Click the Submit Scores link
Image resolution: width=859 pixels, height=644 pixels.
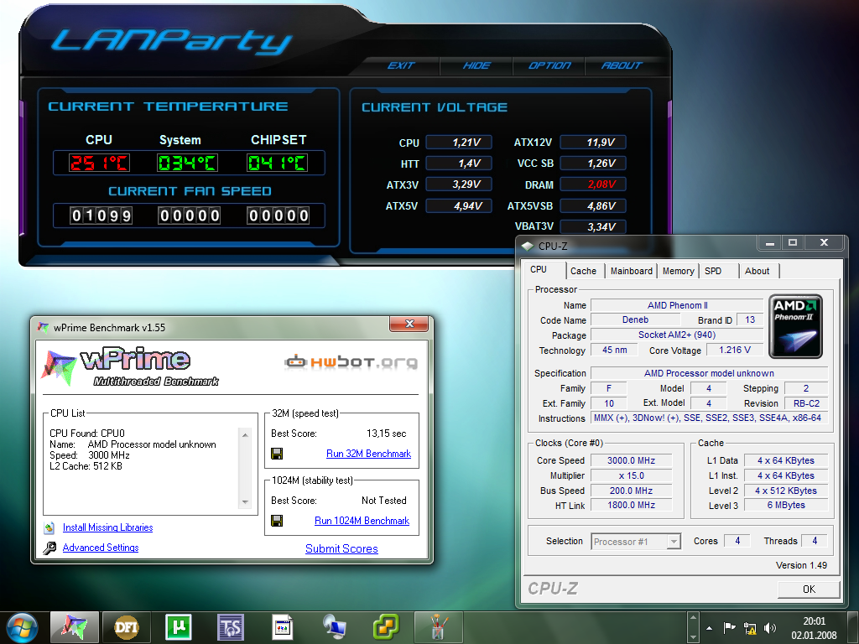pyautogui.click(x=341, y=548)
